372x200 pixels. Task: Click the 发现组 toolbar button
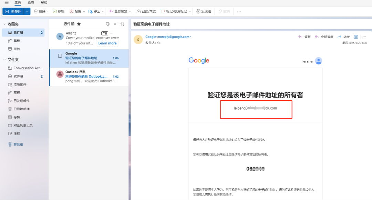click(x=203, y=11)
